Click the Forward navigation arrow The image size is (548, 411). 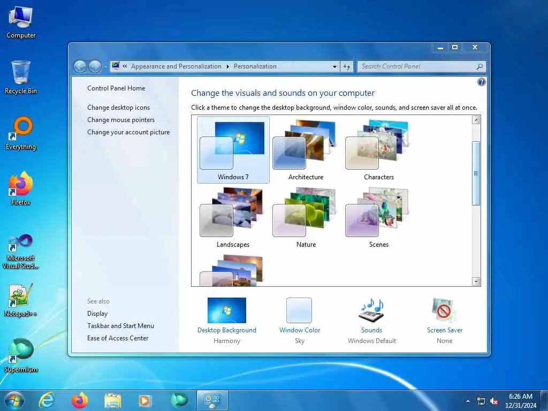pos(95,66)
